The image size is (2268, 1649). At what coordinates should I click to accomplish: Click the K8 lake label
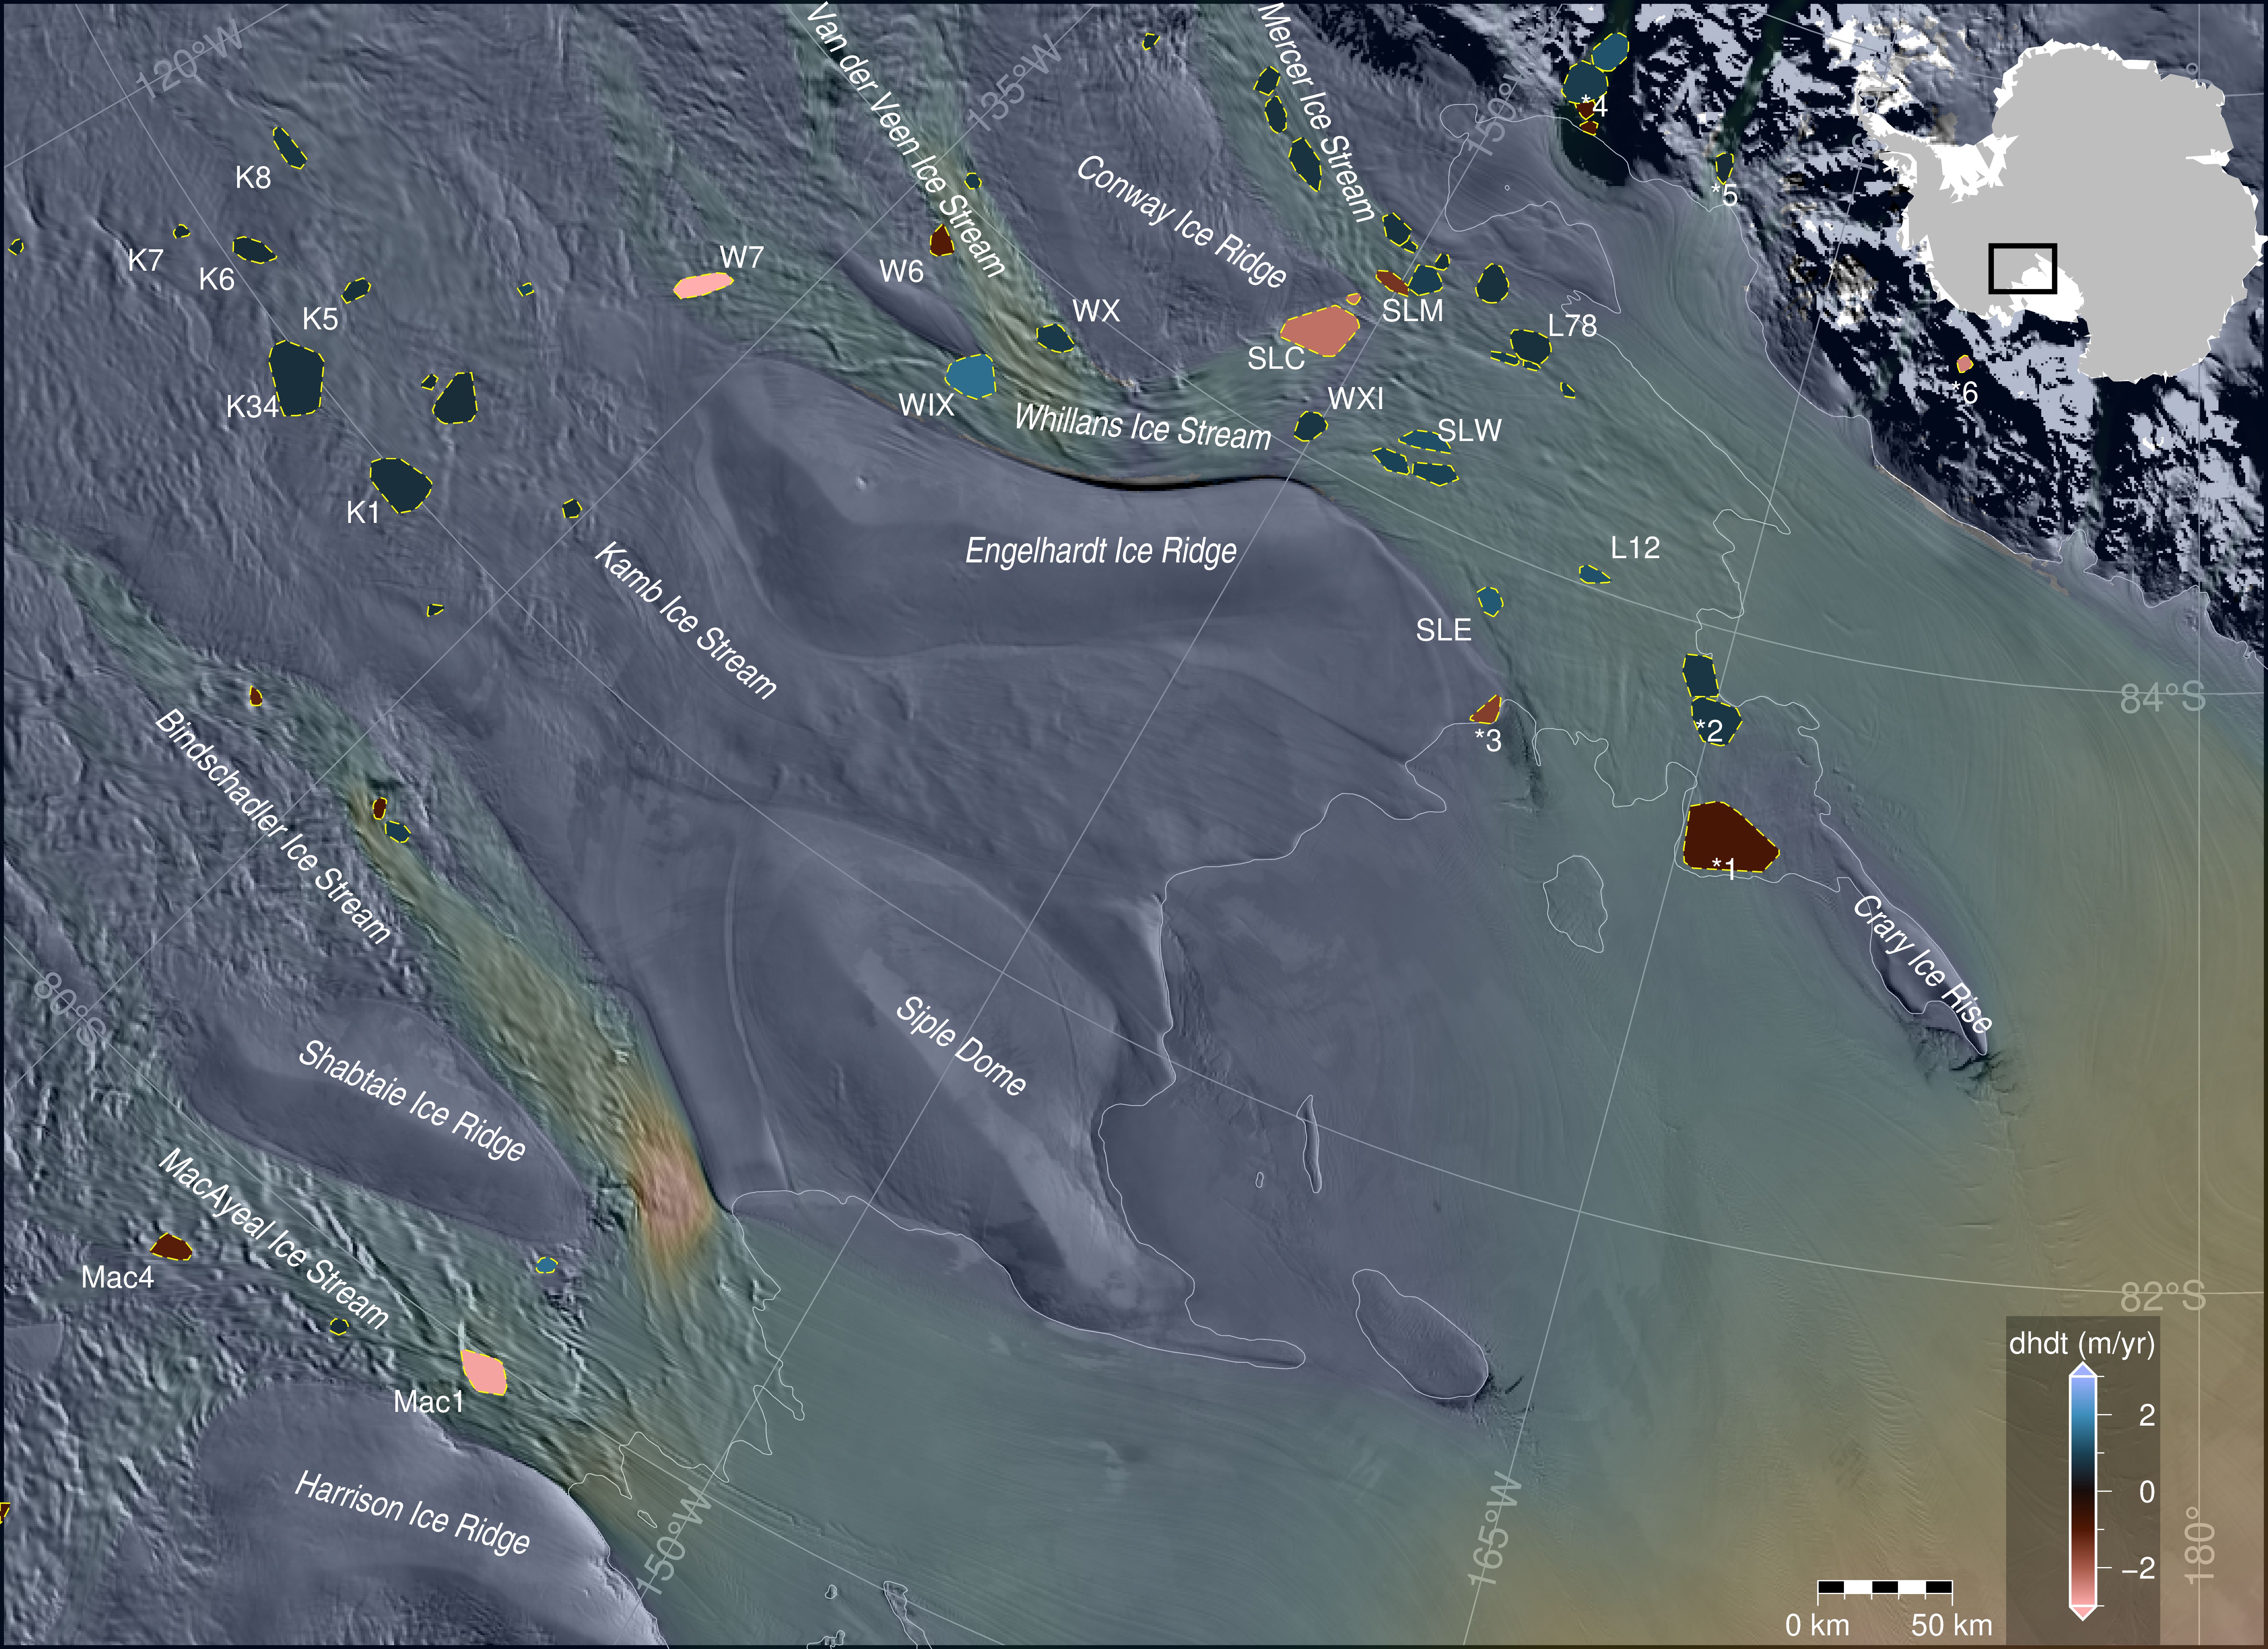[x=253, y=178]
